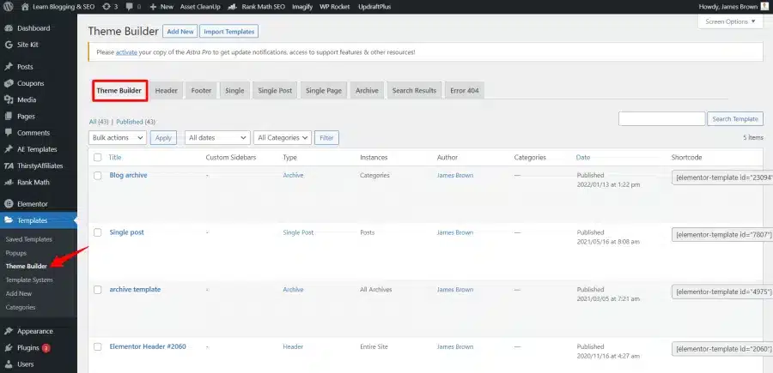Open the WordPress logo menu
The width and height of the screenshot is (773, 373).
pyautogui.click(x=9, y=7)
